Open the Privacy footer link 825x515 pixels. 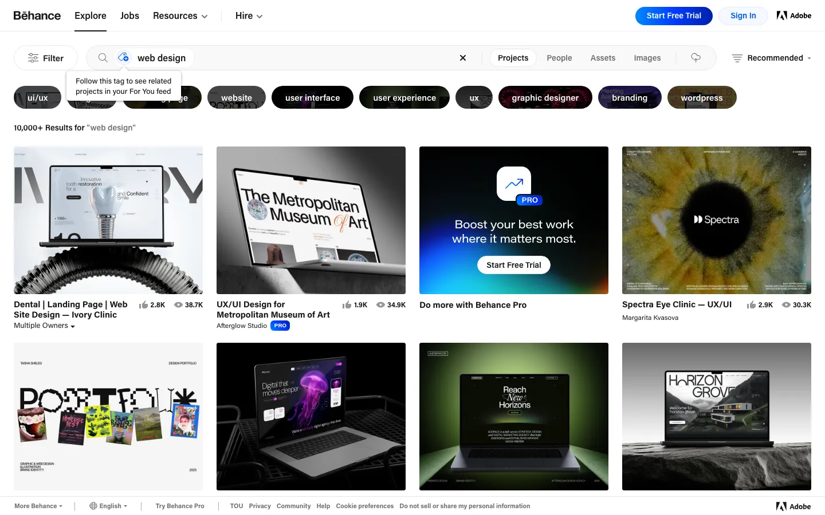(260, 506)
